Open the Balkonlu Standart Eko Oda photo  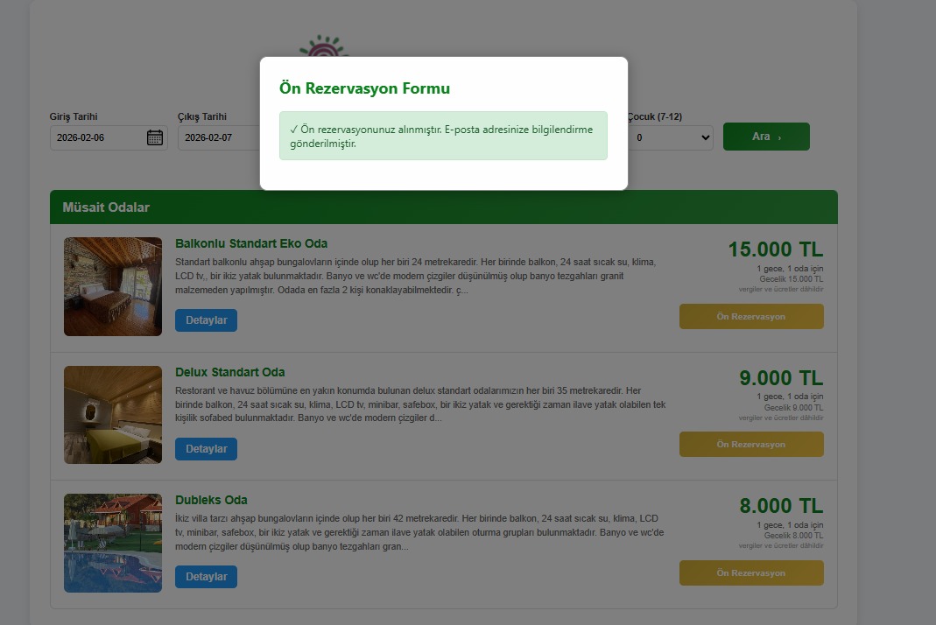click(x=113, y=286)
